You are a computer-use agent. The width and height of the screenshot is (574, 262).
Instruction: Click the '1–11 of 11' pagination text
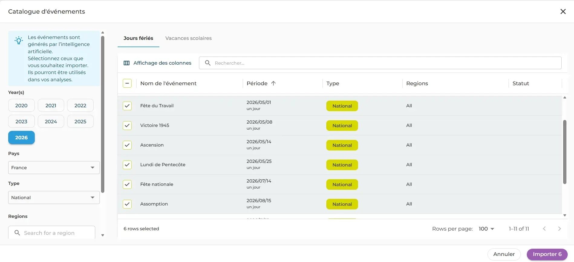coord(519,229)
